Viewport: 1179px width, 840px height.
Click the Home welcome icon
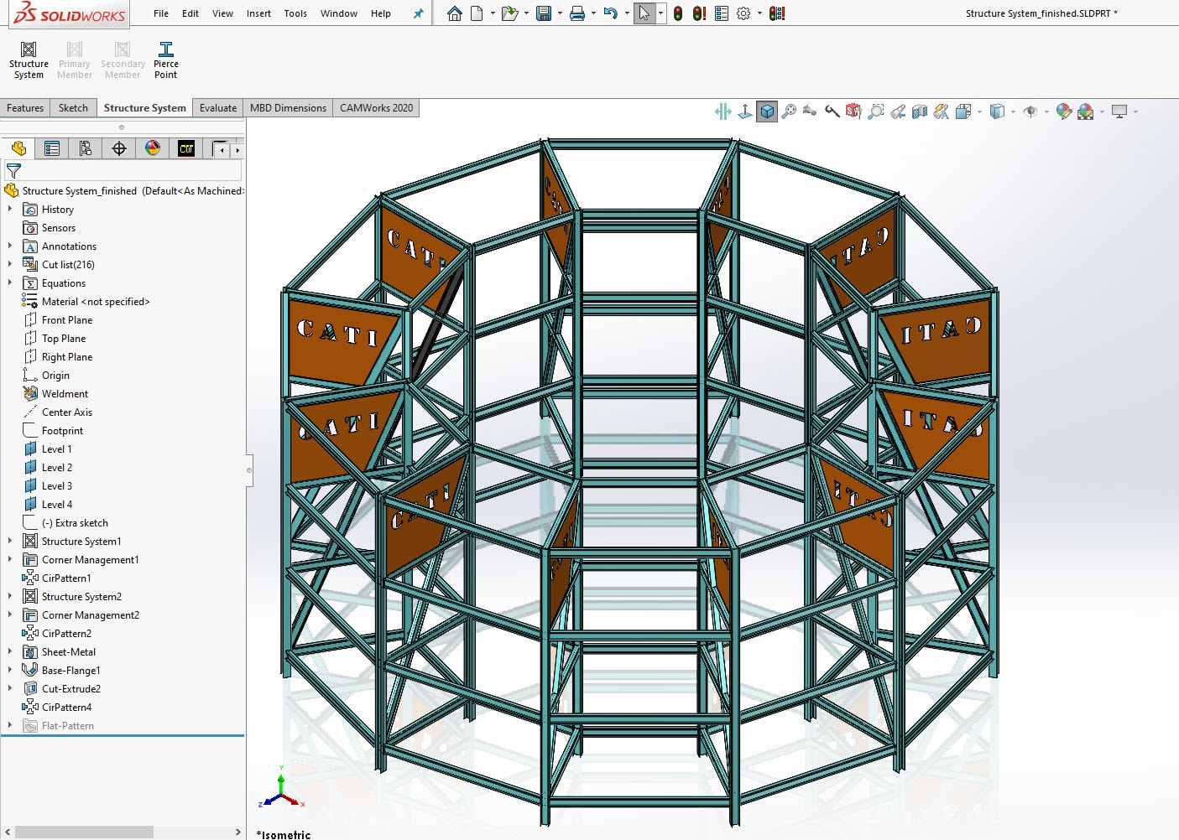pyautogui.click(x=454, y=13)
